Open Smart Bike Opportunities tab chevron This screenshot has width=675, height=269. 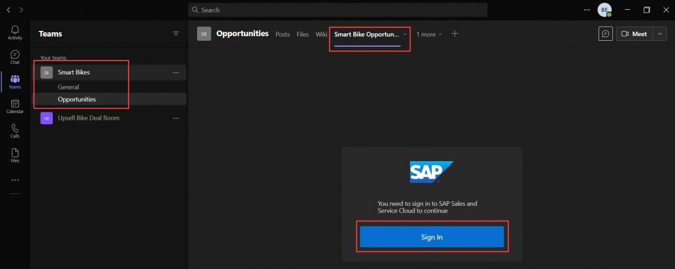click(x=405, y=34)
